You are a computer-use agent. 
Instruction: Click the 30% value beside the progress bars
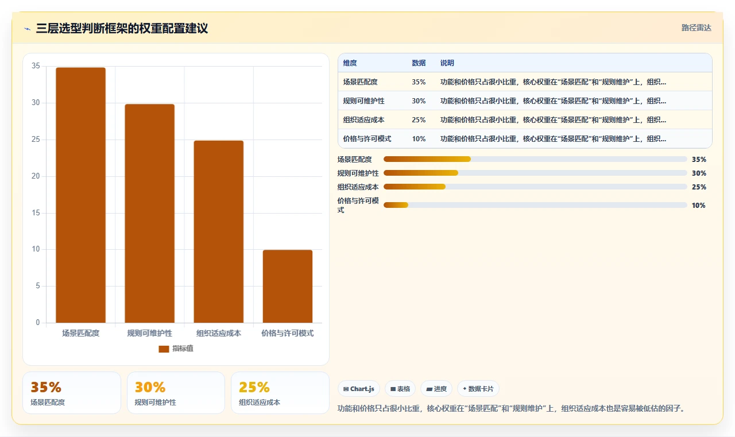pos(699,173)
